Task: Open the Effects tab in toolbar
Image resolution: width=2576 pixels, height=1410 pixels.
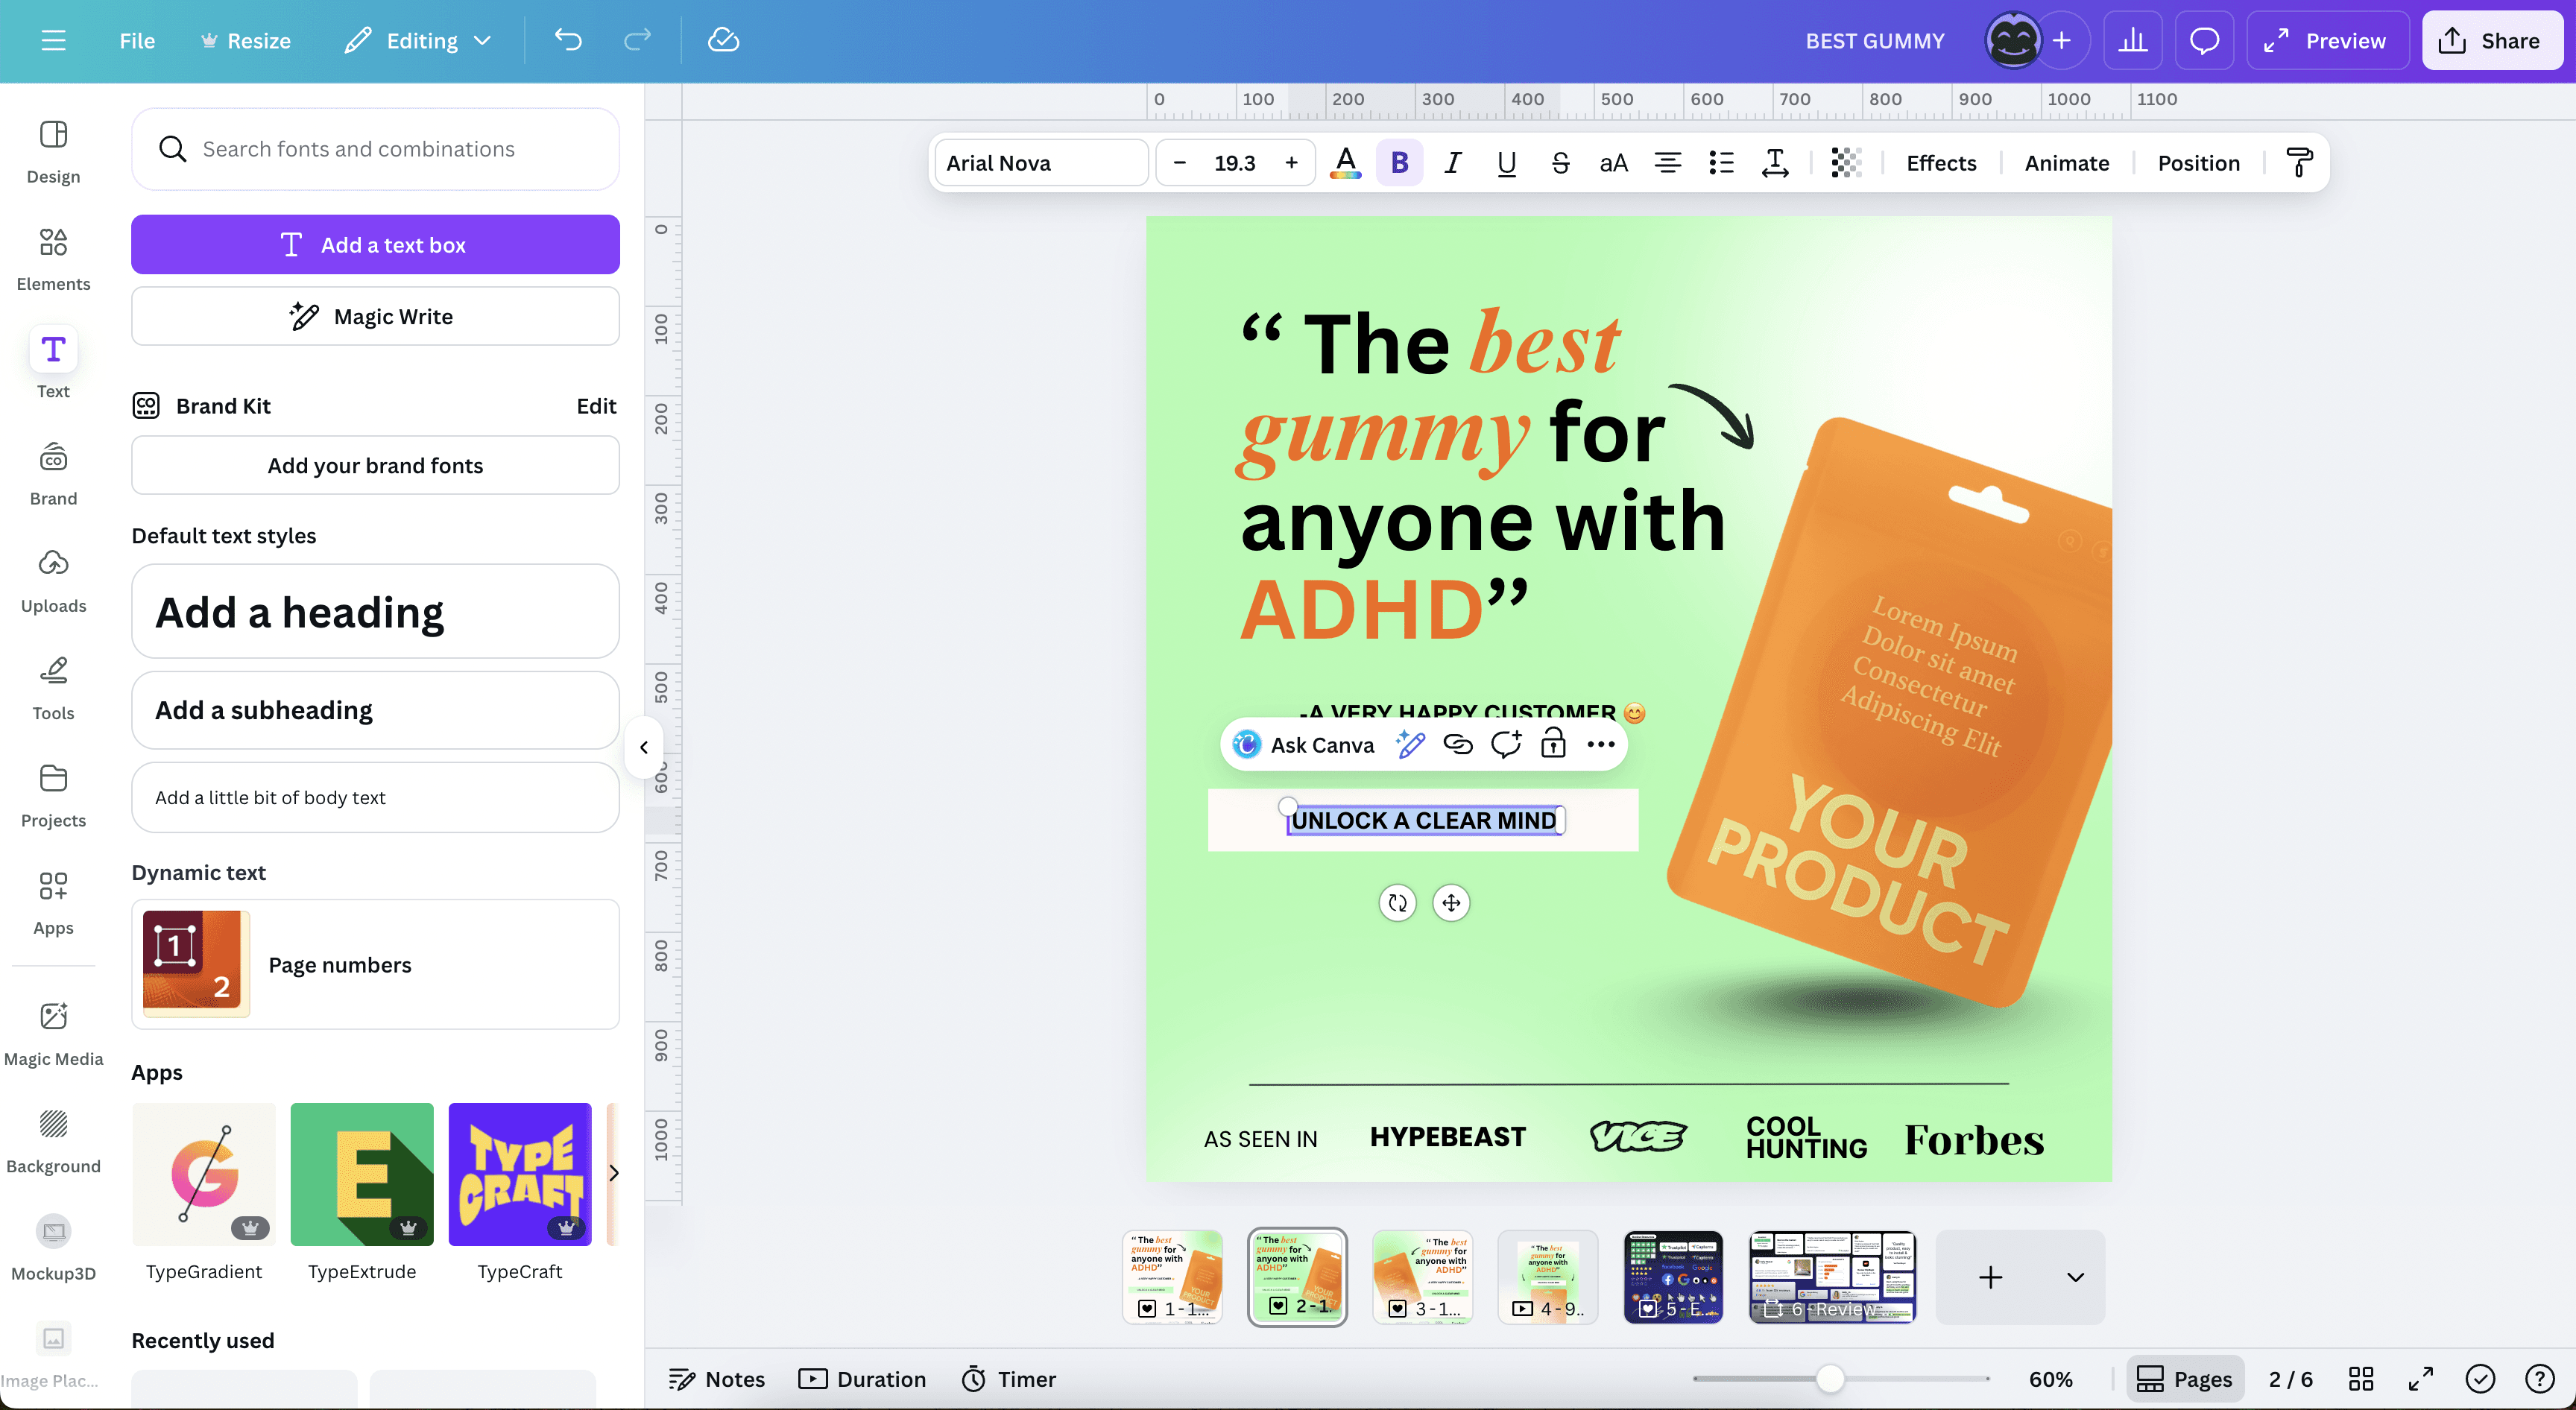Action: click(x=1941, y=163)
